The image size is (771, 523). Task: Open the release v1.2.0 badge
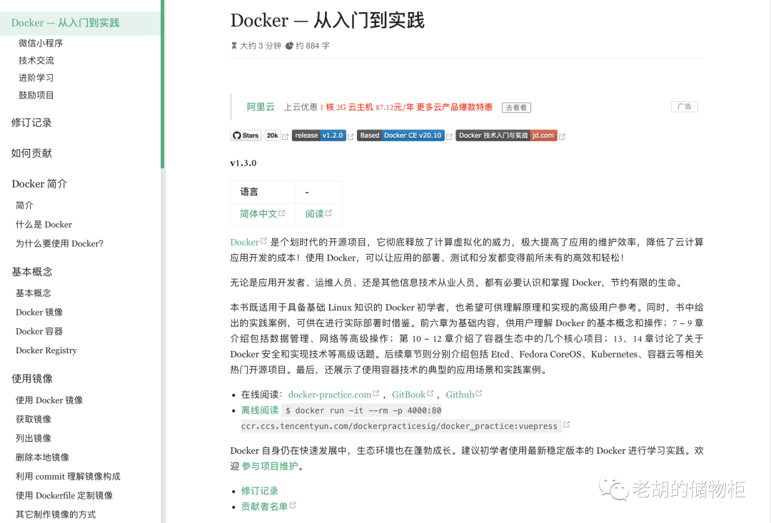(x=319, y=136)
